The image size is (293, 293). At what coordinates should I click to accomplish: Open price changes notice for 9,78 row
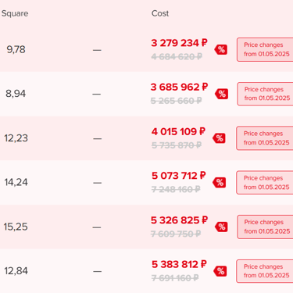point(265,49)
